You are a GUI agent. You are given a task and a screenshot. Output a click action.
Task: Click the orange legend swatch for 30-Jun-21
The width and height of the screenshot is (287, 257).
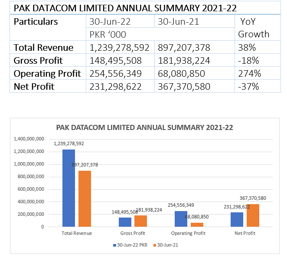click(155, 245)
